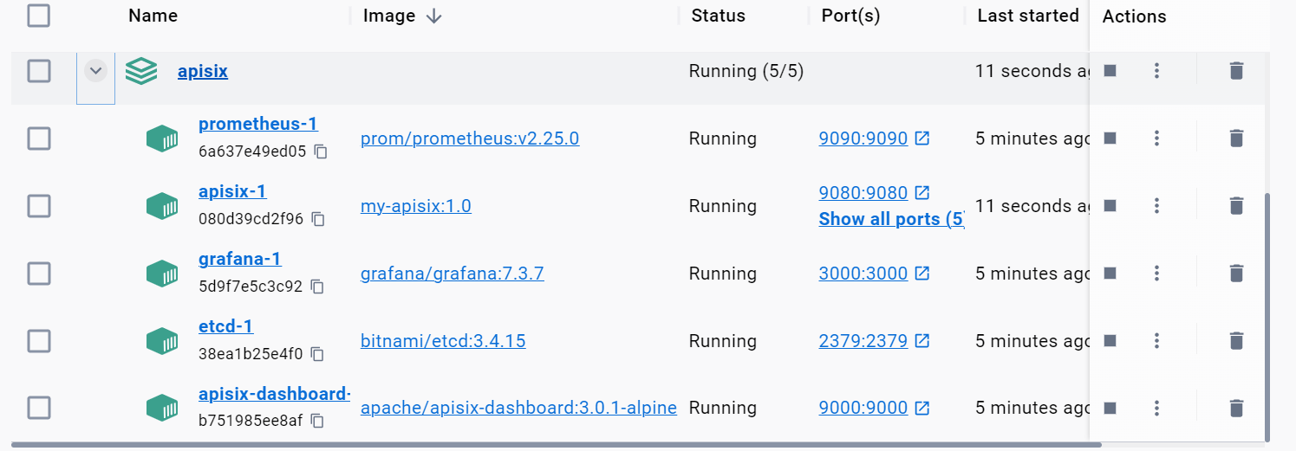1296x451 pixels.
Task: Click the apisix stack layers icon
Action: point(141,71)
